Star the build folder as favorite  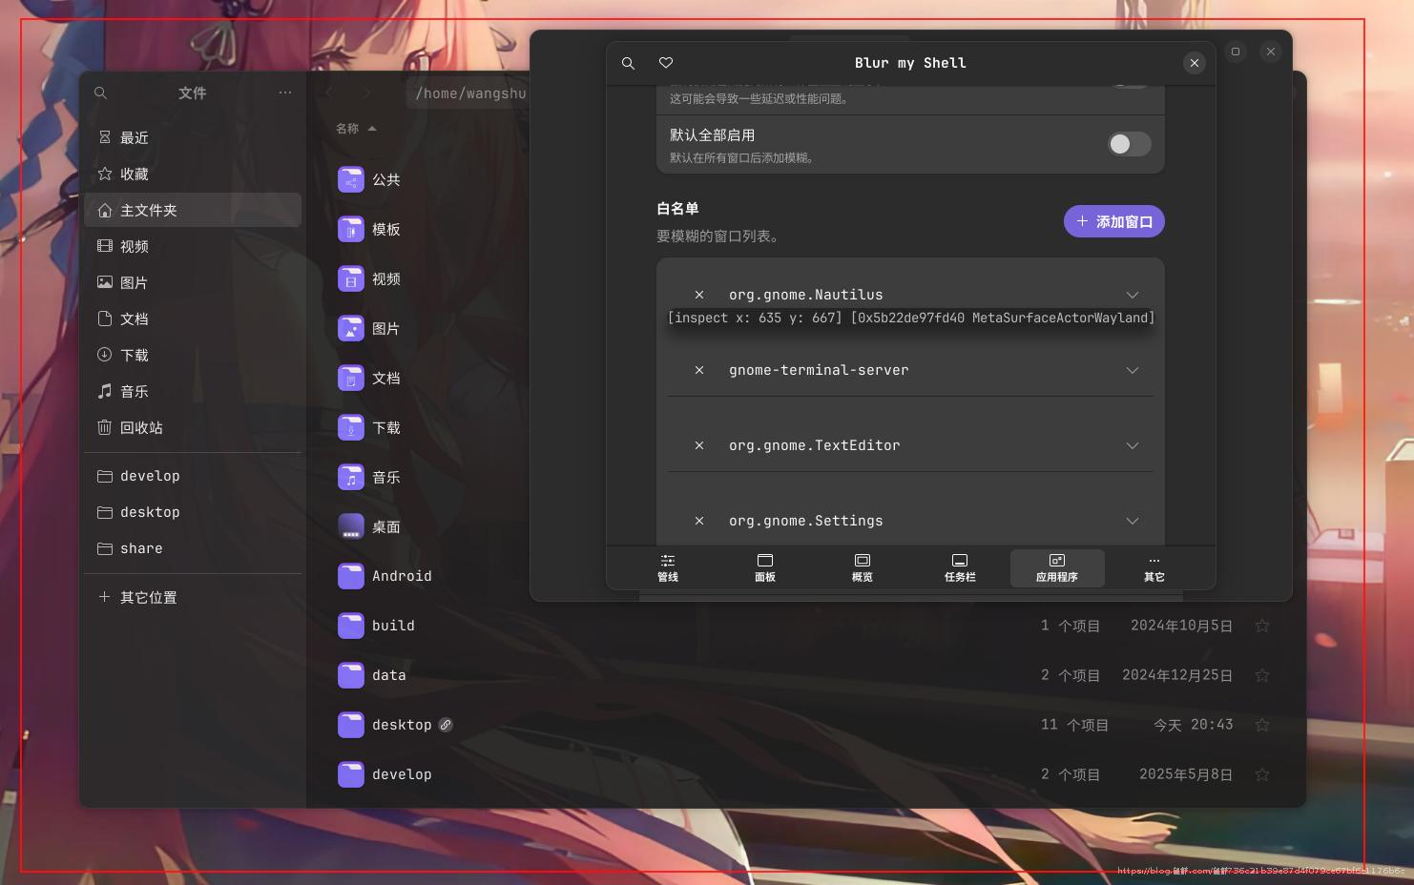pos(1262,626)
